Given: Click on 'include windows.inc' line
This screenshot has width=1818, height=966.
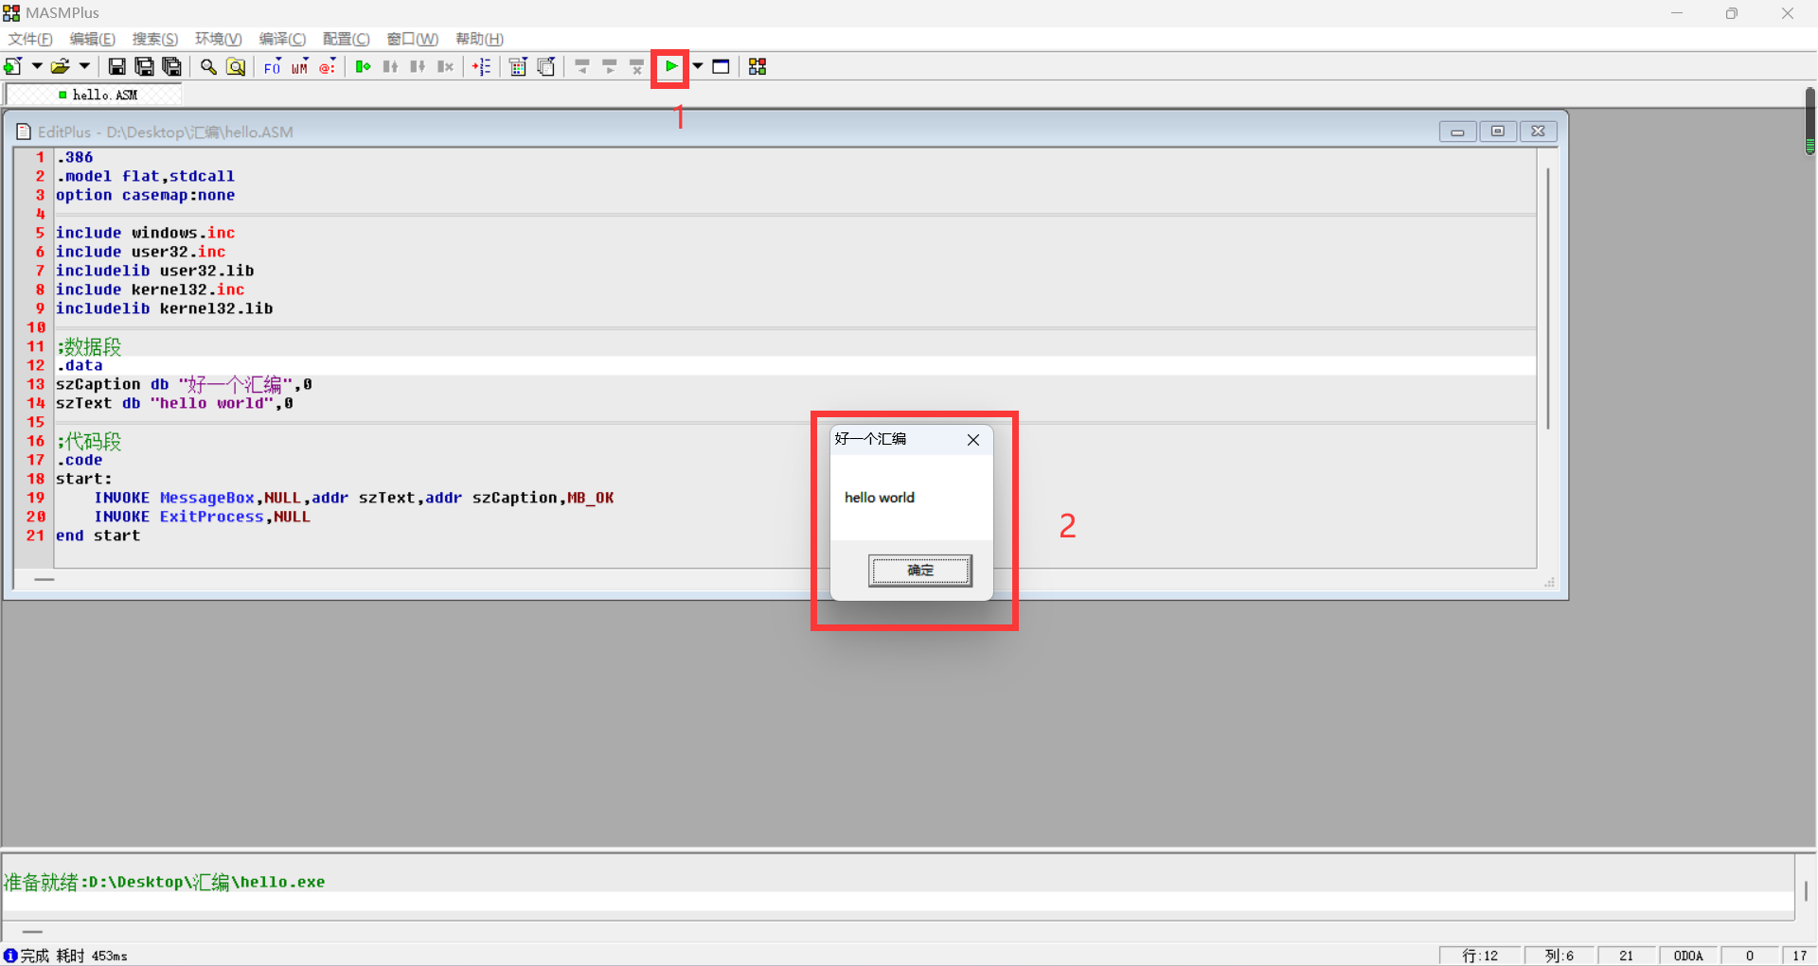Looking at the screenshot, I should [145, 233].
